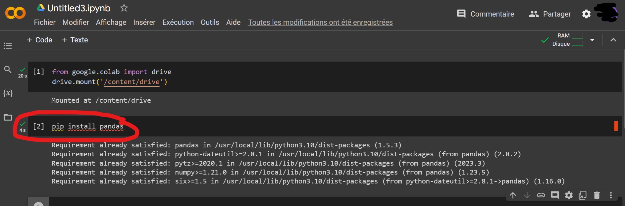Click the Google Drive icon beside the title
Screen dimensions: 625x206
[40, 8]
